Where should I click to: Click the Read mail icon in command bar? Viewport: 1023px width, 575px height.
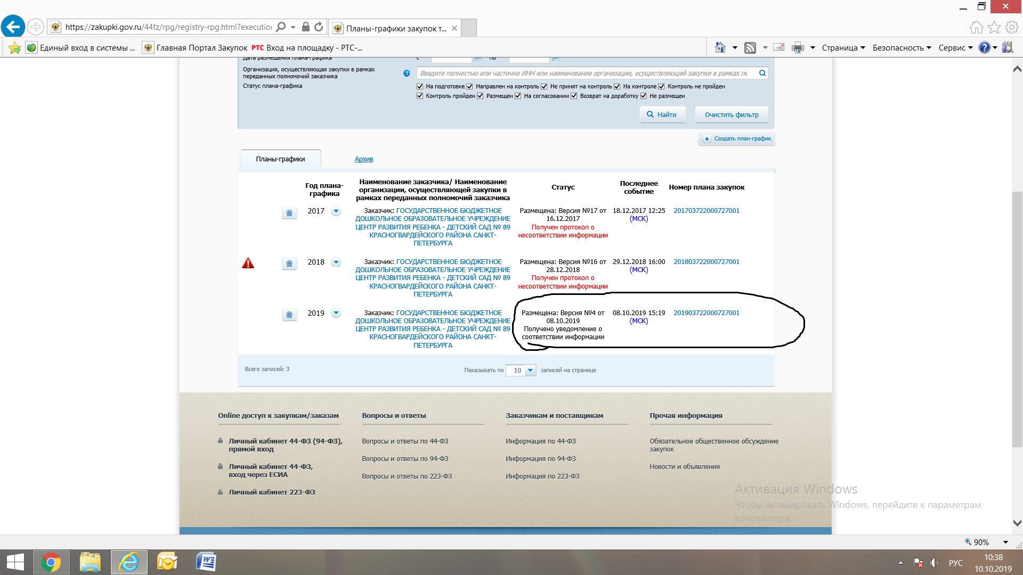click(778, 47)
